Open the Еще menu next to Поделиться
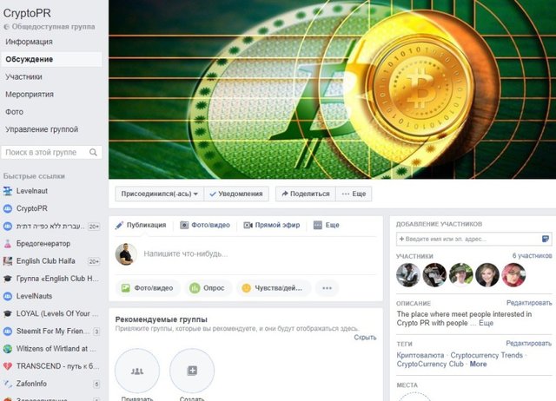This screenshot has width=556, height=401. [x=354, y=194]
